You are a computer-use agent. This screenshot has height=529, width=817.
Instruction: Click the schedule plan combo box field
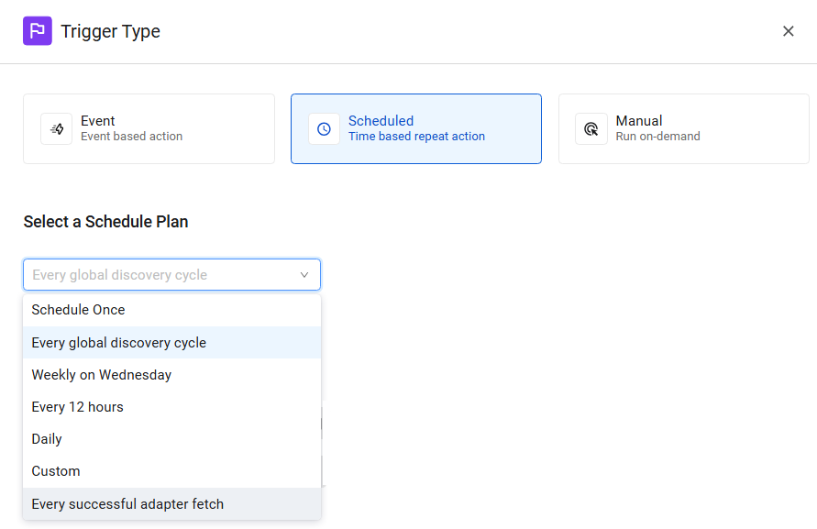pyautogui.click(x=160, y=275)
